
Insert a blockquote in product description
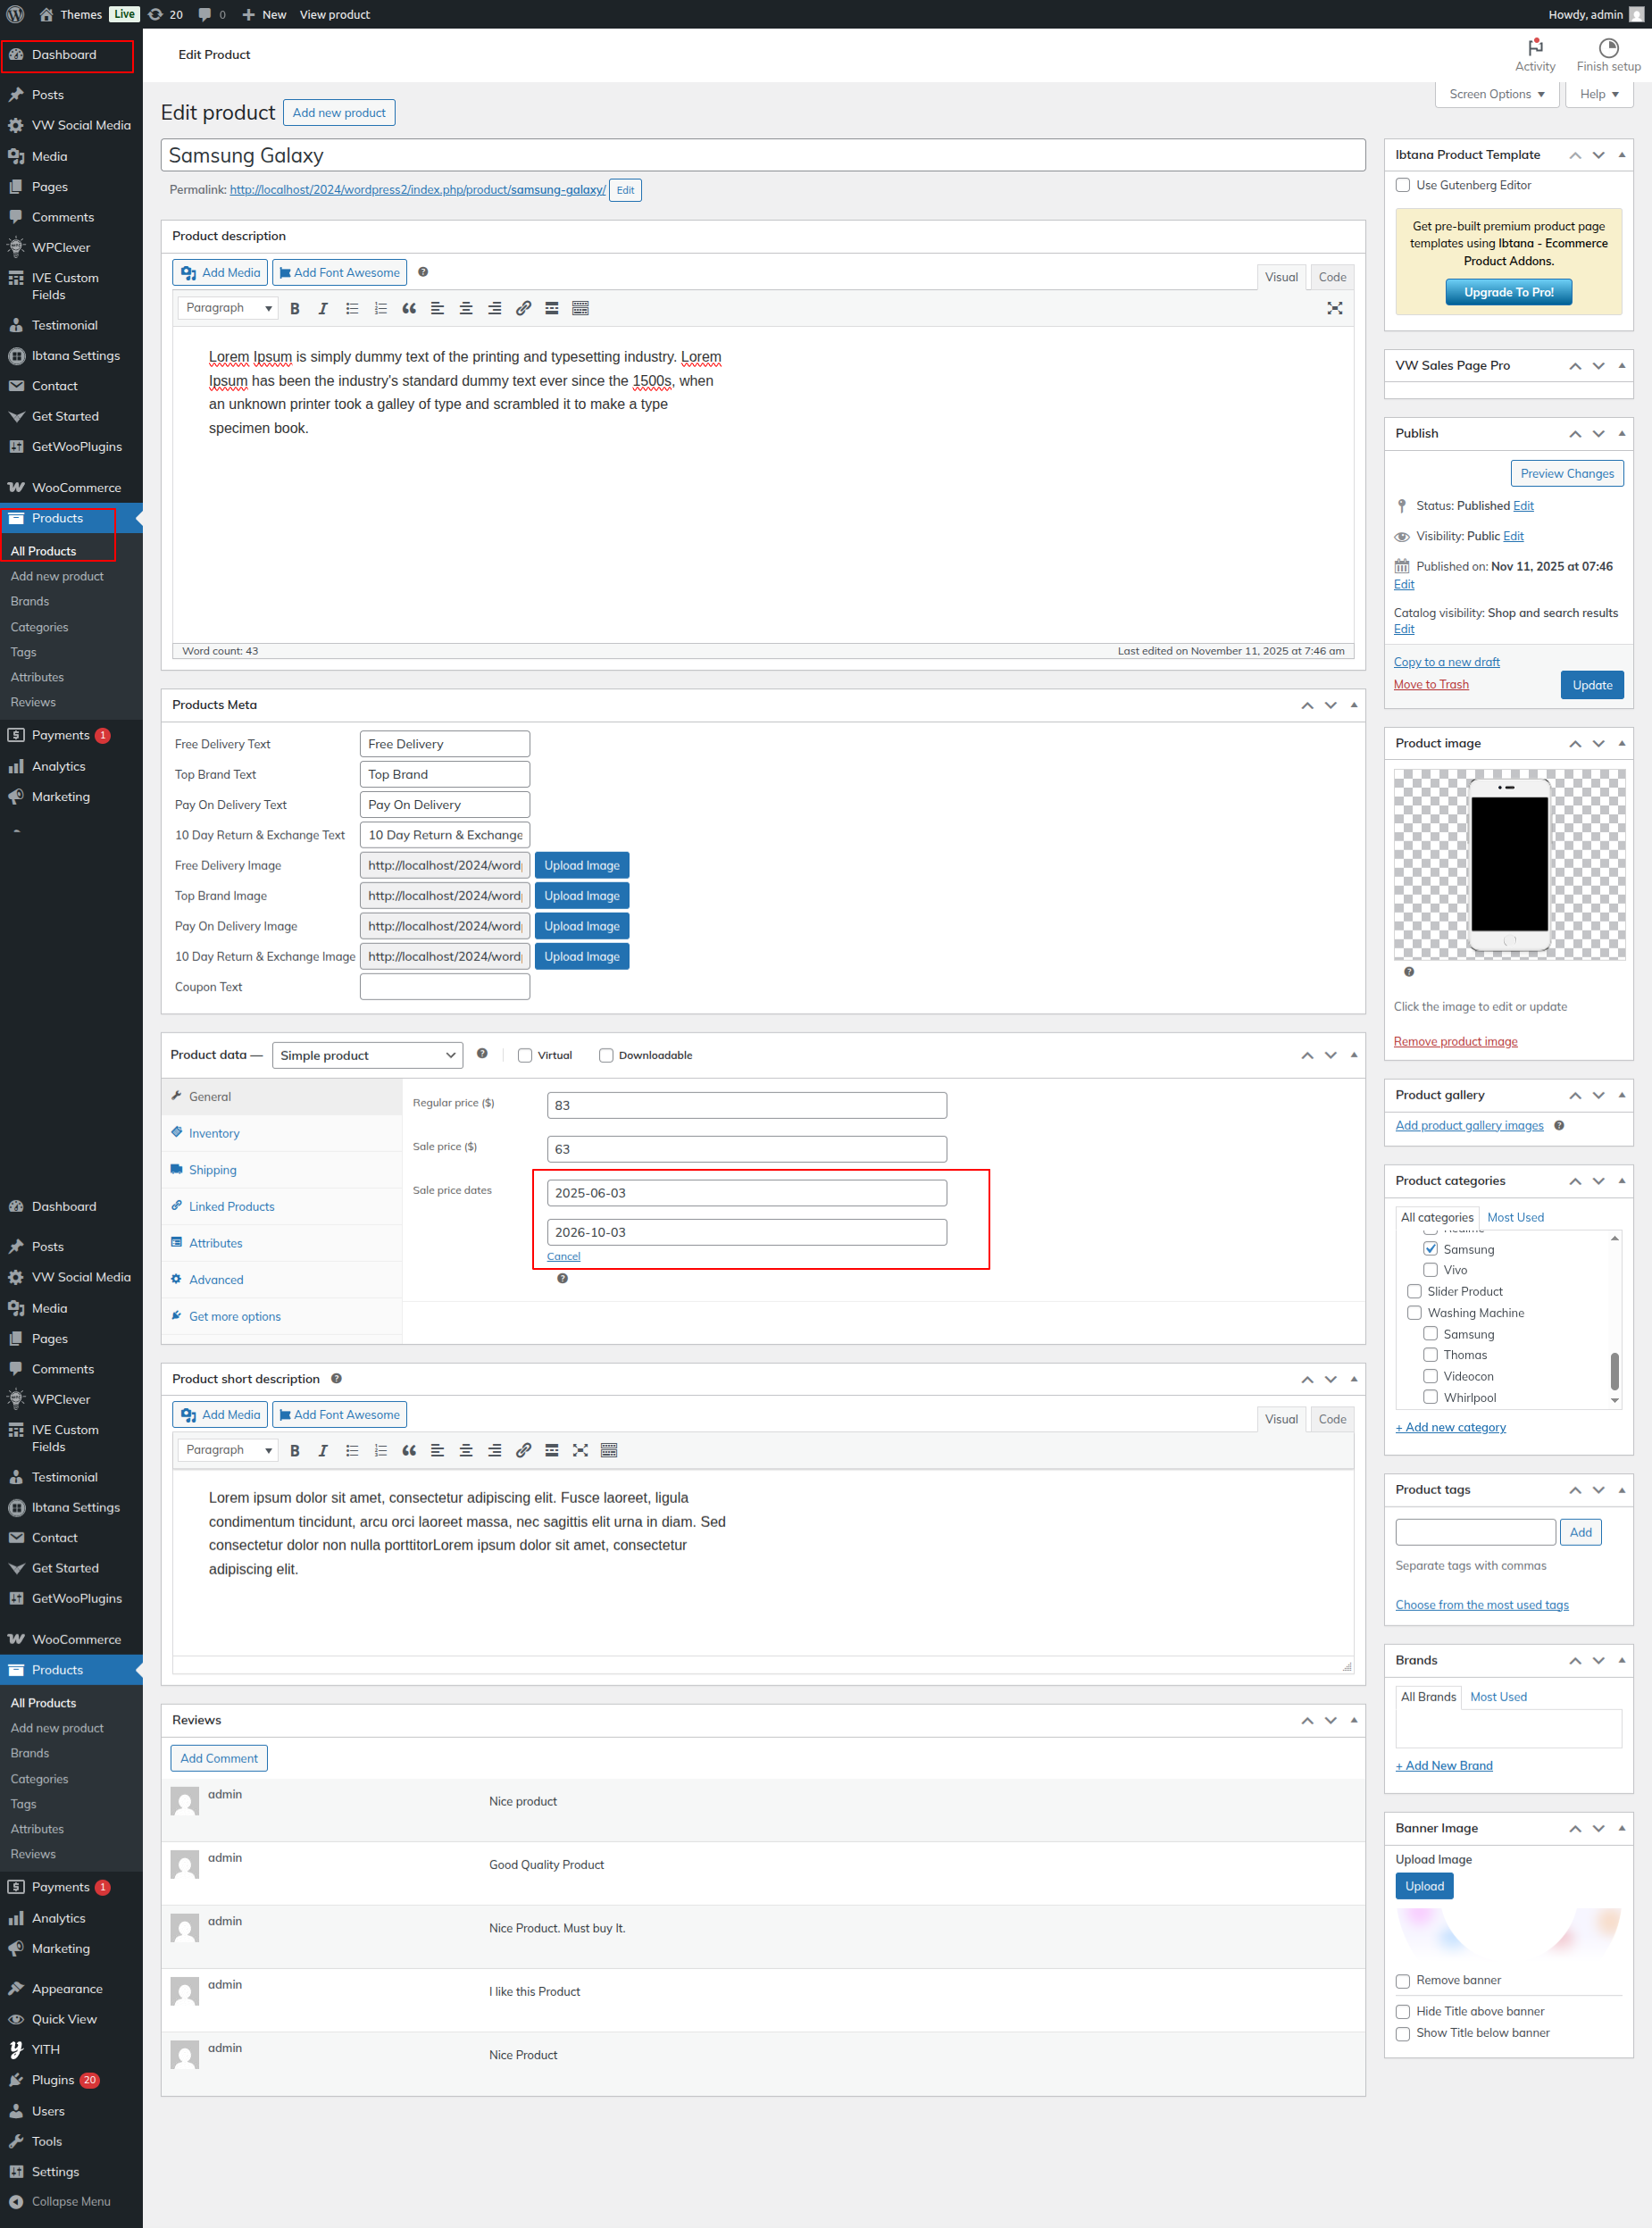[x=409, y=308]
